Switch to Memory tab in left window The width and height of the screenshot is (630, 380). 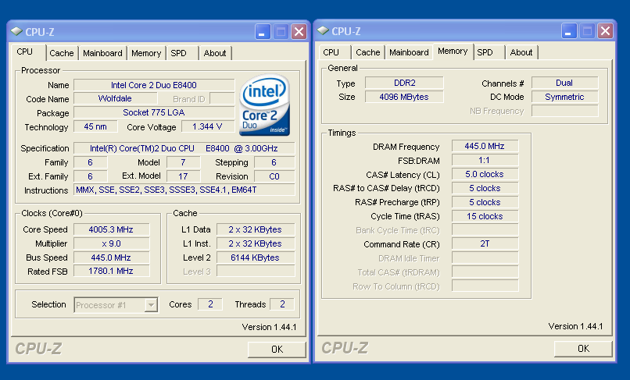[146, 53]
